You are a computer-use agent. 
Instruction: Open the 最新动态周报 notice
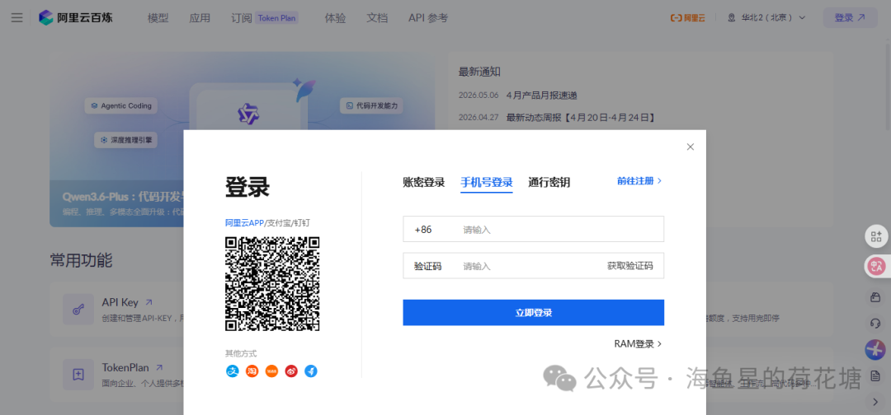click(x=582, y=118)
